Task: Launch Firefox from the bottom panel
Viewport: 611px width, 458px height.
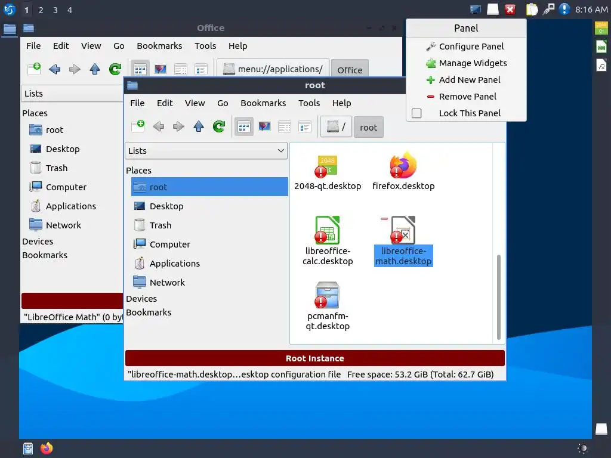Action: (47, 448)
